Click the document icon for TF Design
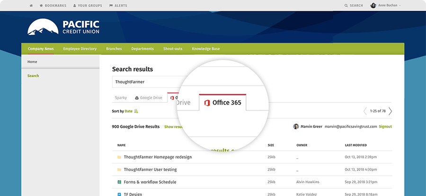This screenshot has width=426, height=196. 119,195
